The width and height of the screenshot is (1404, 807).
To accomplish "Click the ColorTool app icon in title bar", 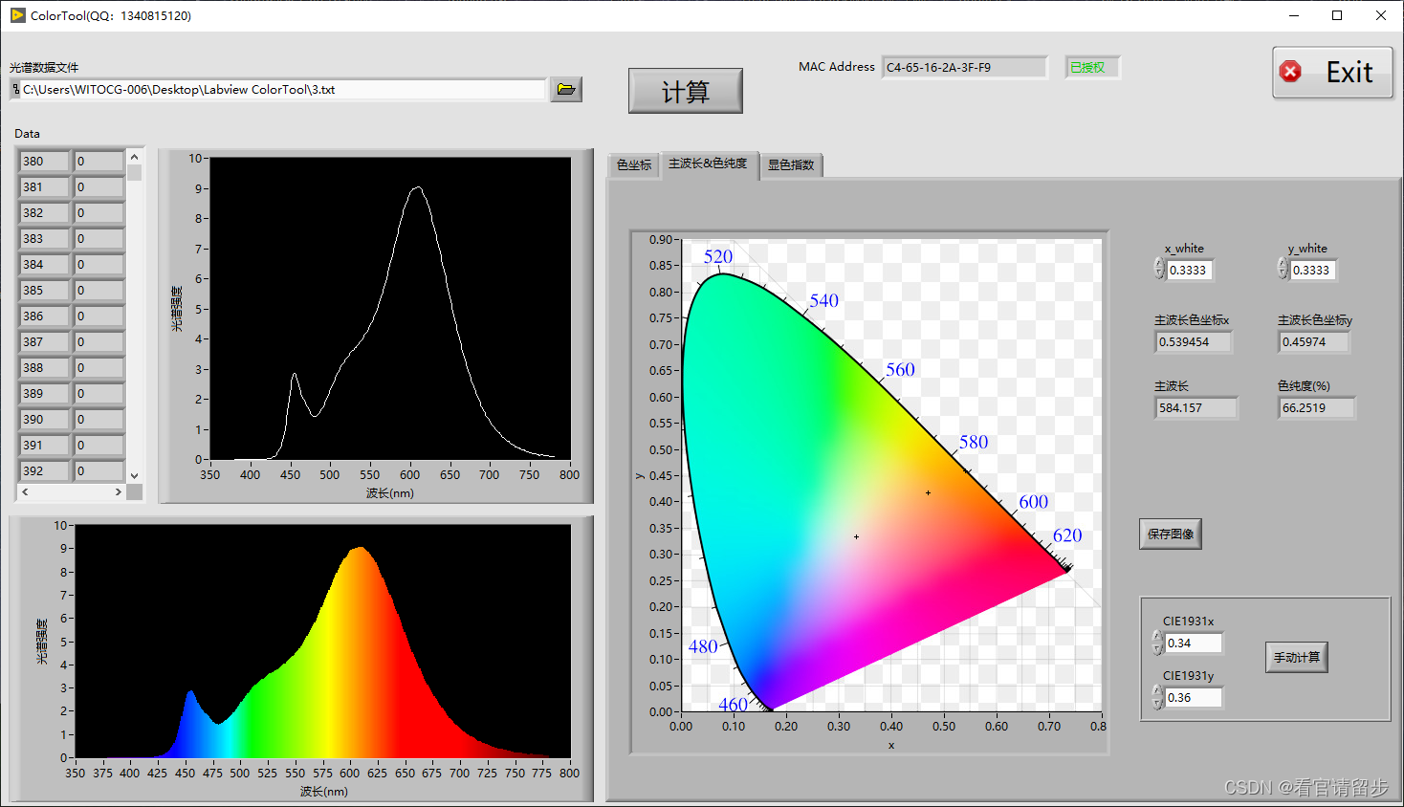I will [18, 15].
